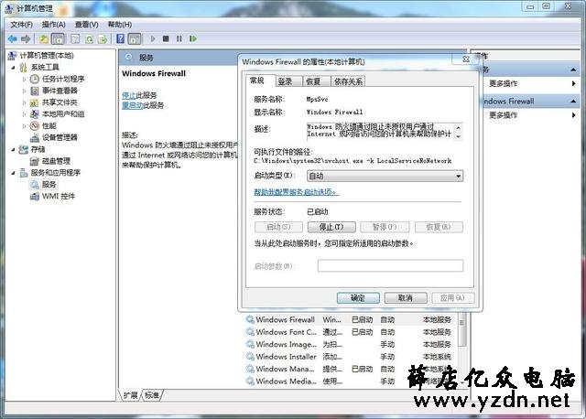586x419 pixels.
Task: Select 共享文件夹 in the tree
Action: [60, 102]
